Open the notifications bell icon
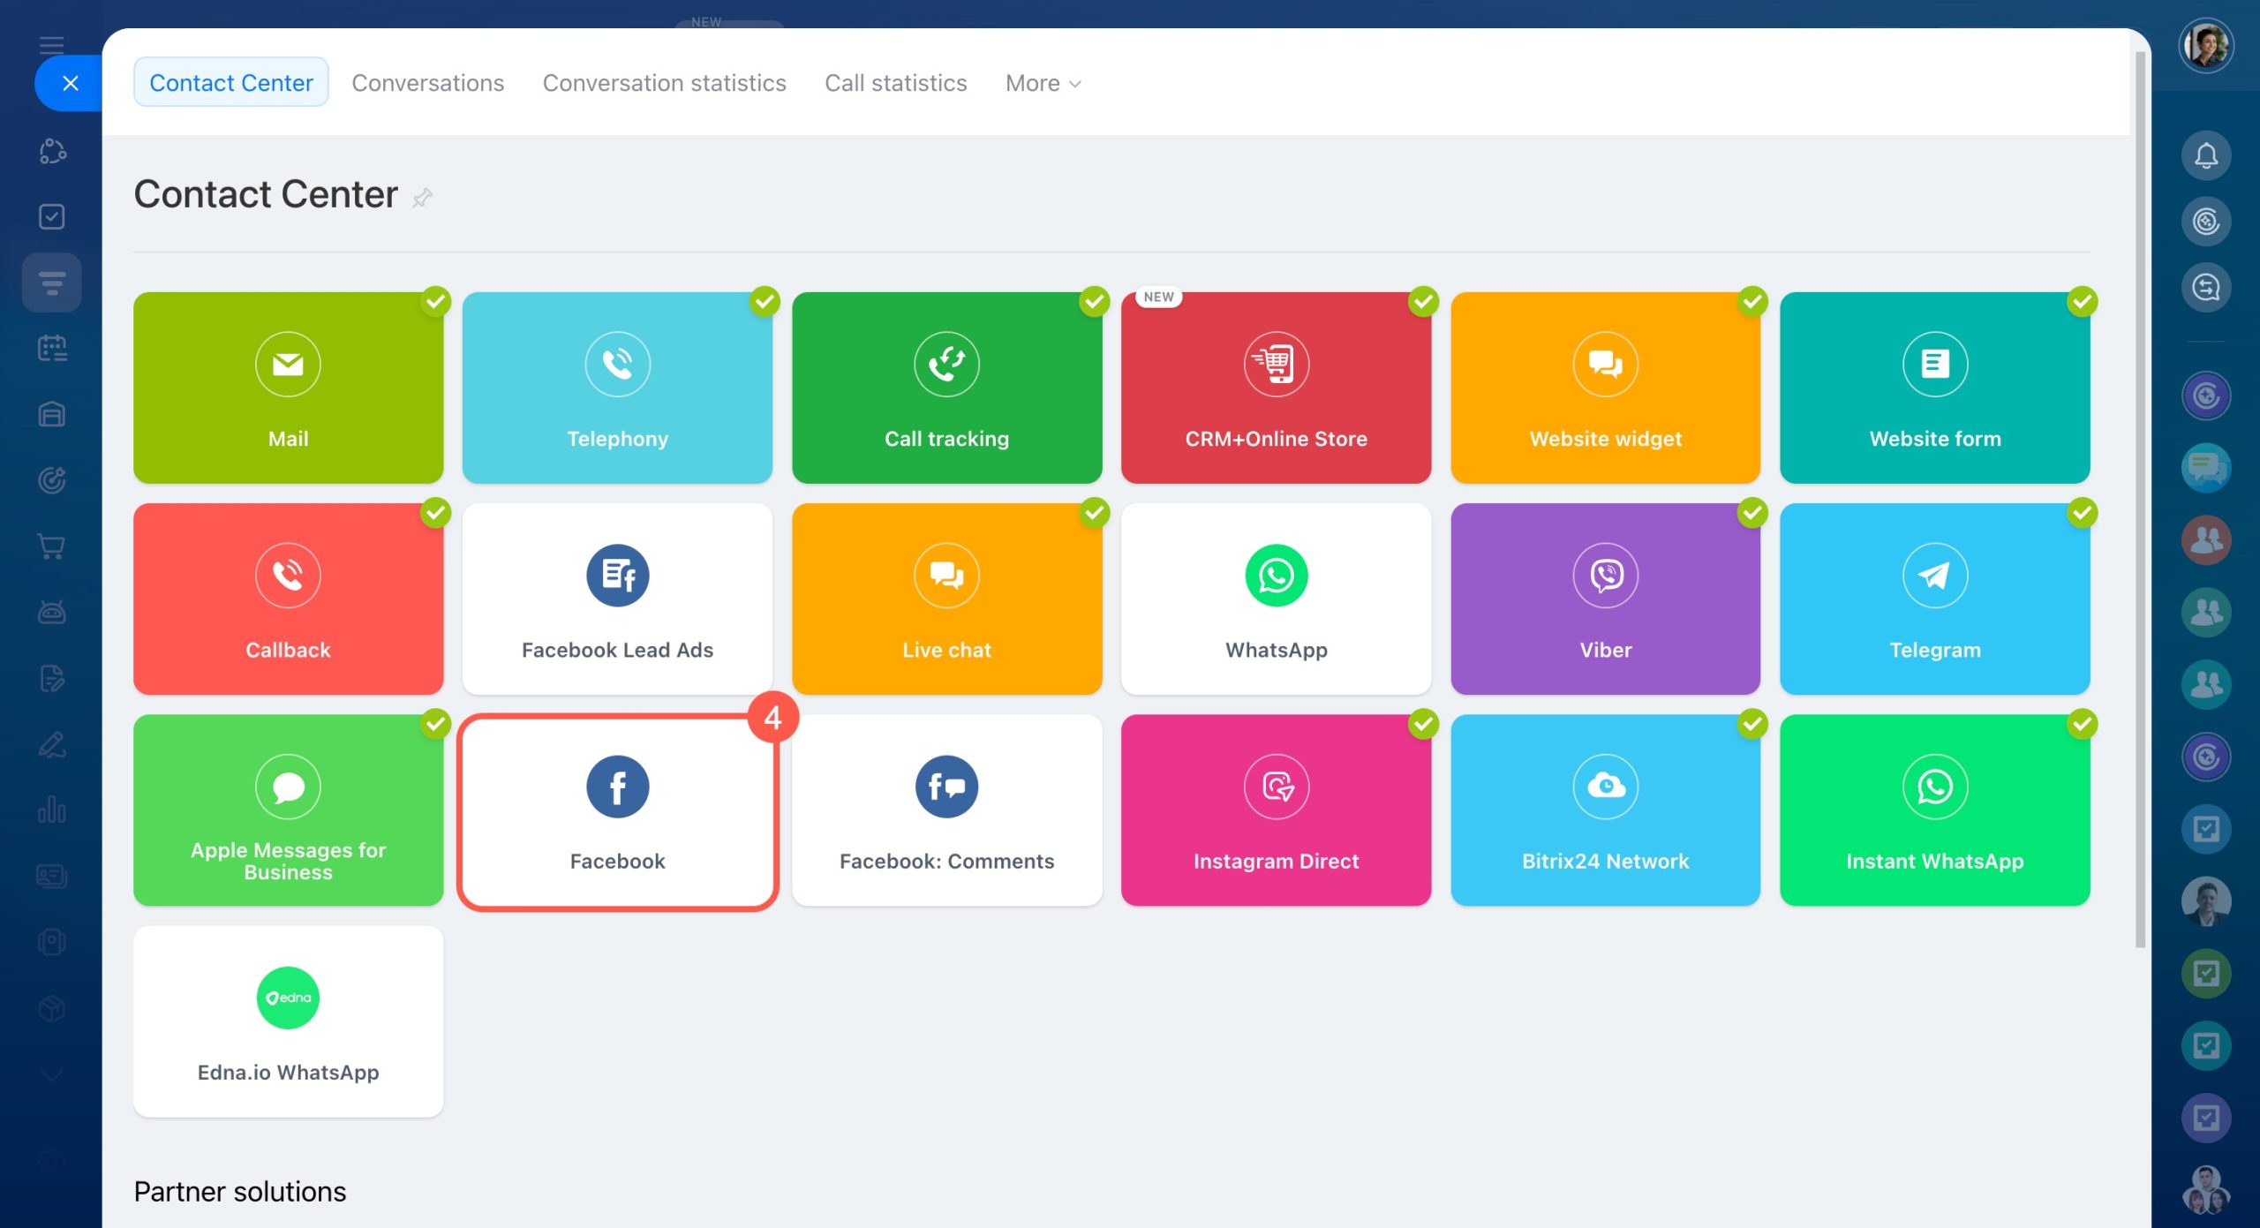2260x1228 pixels. [x=2205, y=156]
